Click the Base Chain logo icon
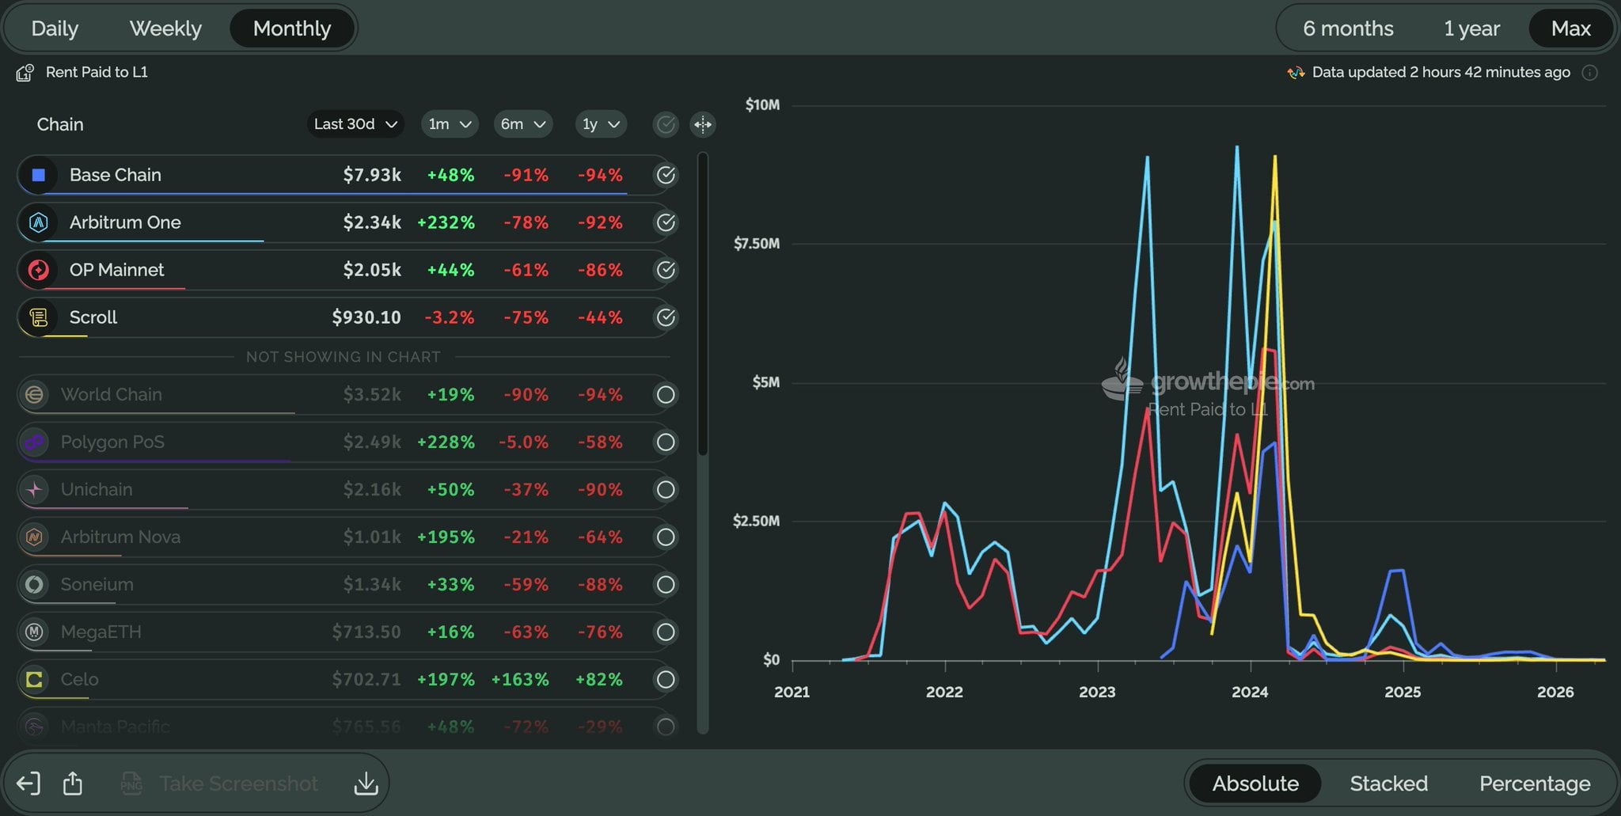 pos(38,175)
